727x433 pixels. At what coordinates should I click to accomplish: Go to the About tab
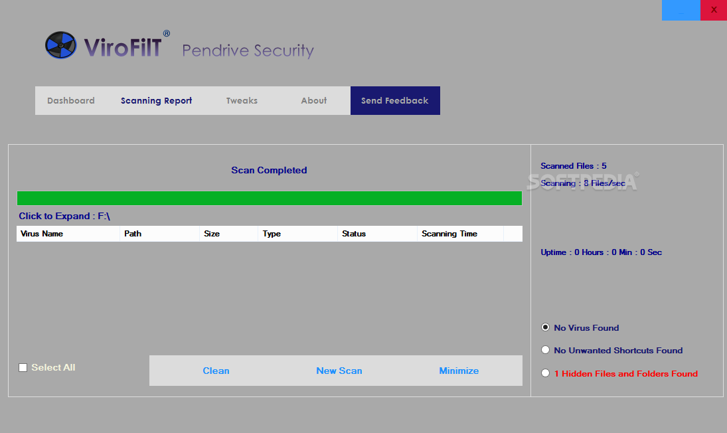tap(314, 100)
